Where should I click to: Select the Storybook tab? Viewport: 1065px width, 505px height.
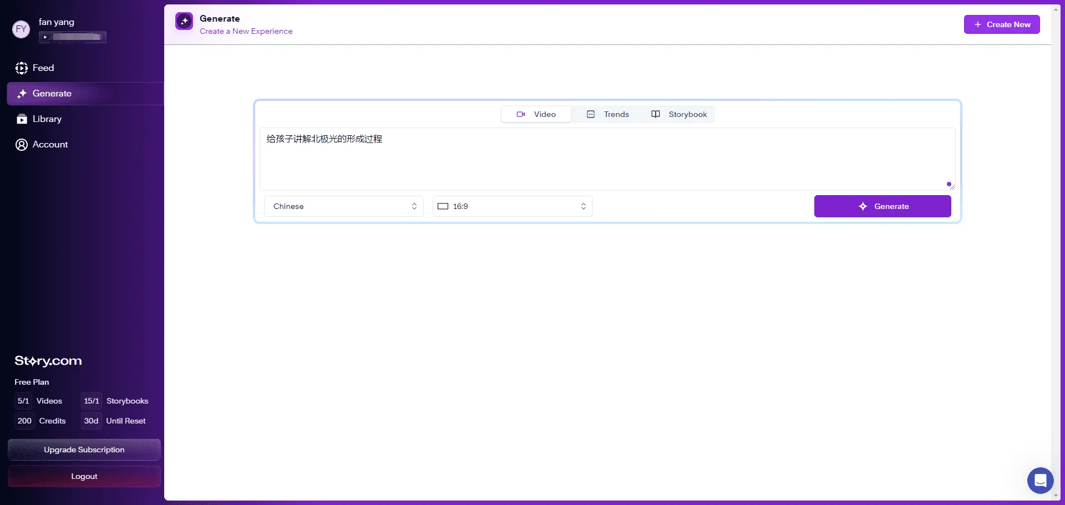pos(679,114)
